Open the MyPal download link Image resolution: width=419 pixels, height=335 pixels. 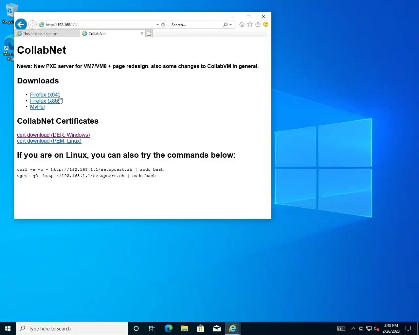(x=37, y=107)
